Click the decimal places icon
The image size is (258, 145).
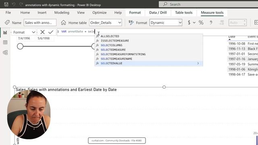pyautogui.click(x=221, y=23)
